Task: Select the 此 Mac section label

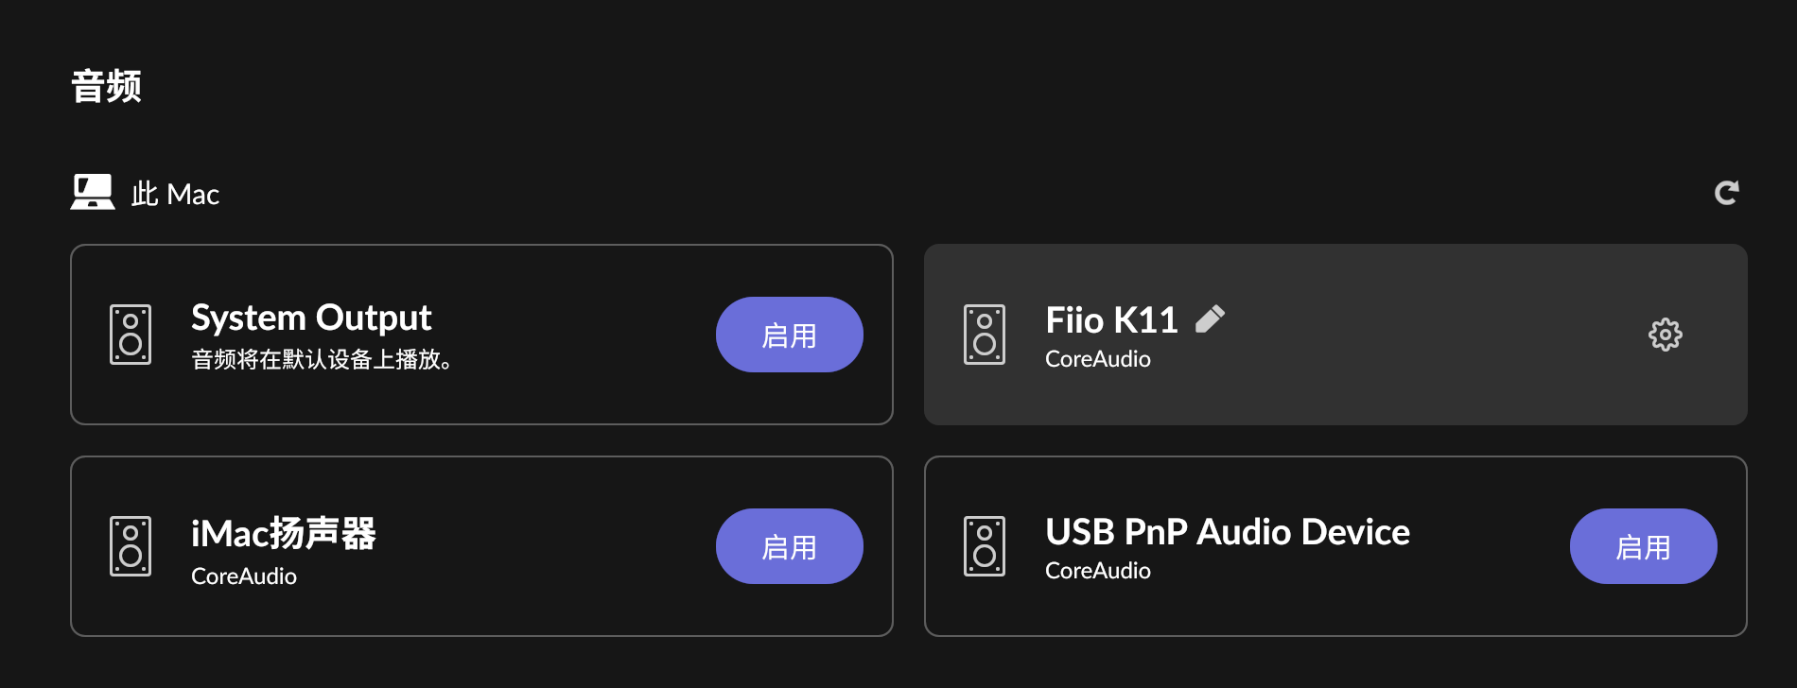Action: [175, 195]
